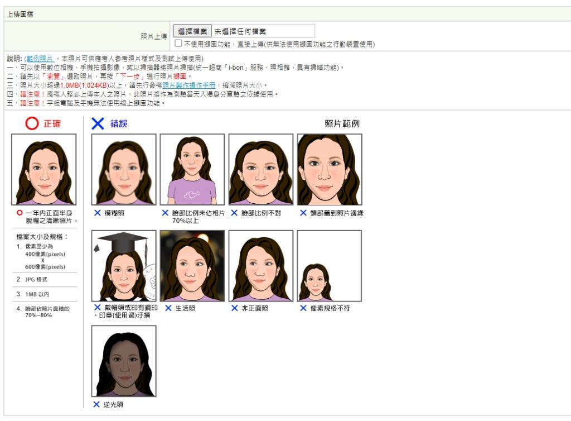
Task: Click the blue X beside 生活照
Action: (x=166, y=308)
